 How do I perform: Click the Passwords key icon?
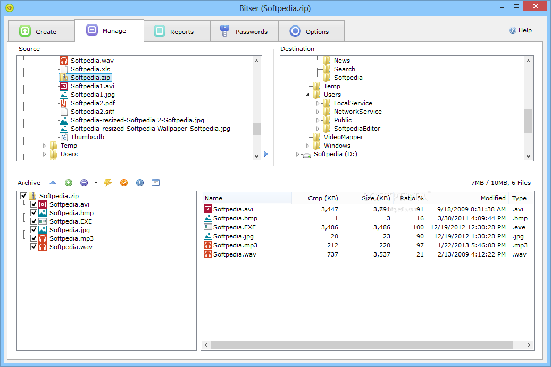tap(224, 31)
